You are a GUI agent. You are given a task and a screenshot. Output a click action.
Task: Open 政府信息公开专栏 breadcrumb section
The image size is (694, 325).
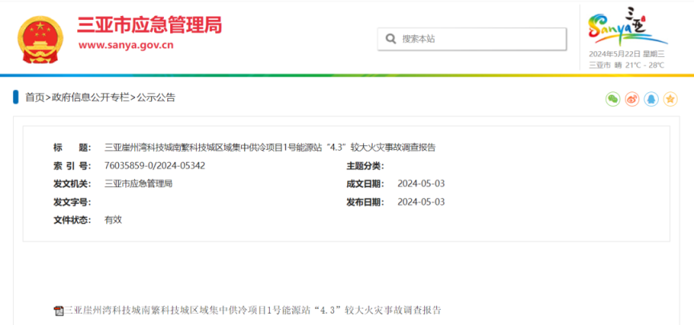pyautogui.click(x=90, y=97)
